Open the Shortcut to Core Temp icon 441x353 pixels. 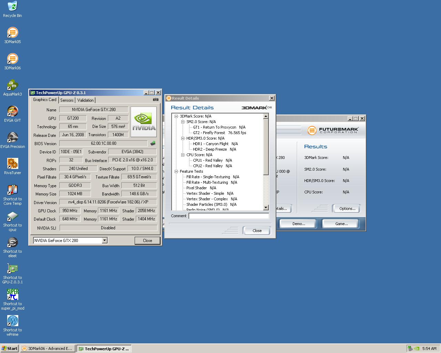(x=12, y=195)
